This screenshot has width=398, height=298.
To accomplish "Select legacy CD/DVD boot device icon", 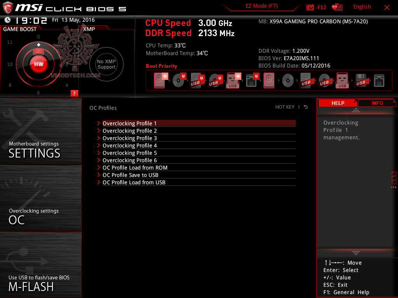I will coord(288,81).
